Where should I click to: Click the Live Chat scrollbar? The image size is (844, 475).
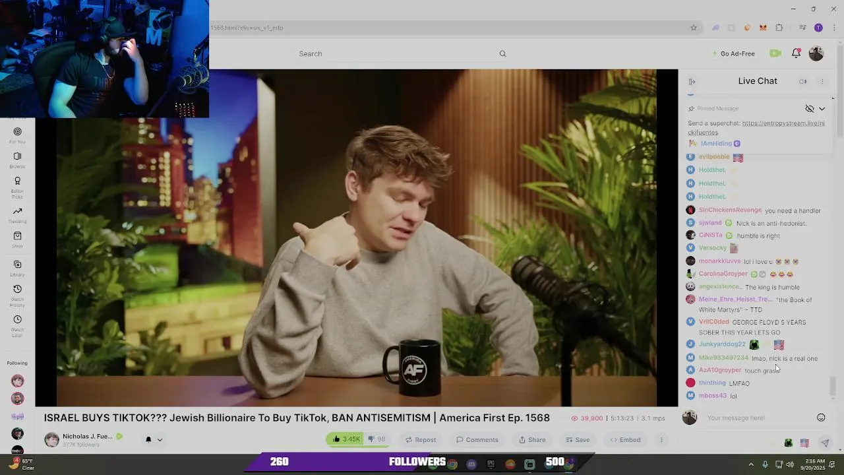(x=833, y=386)
